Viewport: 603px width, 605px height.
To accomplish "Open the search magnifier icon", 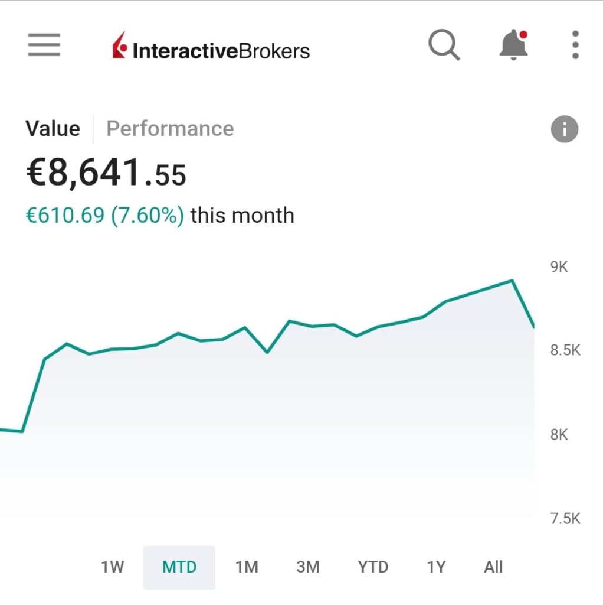I will pos(444,45).
